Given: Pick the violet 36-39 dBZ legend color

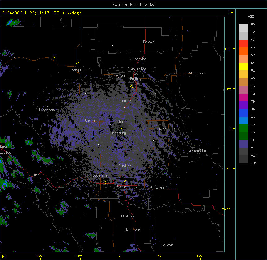Looking at the screenshot, I should [243, 105].
